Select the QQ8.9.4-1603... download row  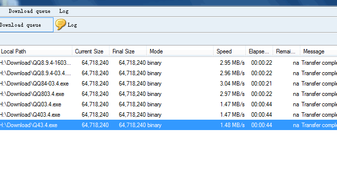[x=168, y=63]
